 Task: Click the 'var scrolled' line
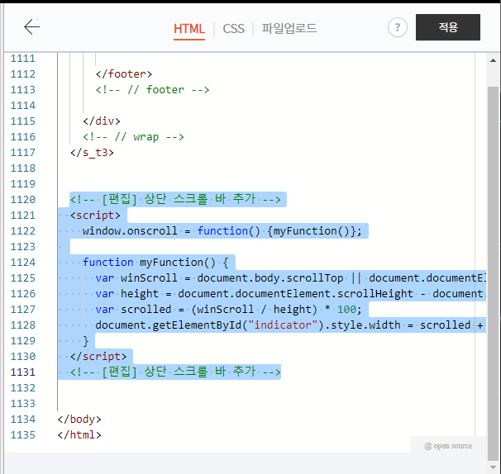tap(228, 310)
